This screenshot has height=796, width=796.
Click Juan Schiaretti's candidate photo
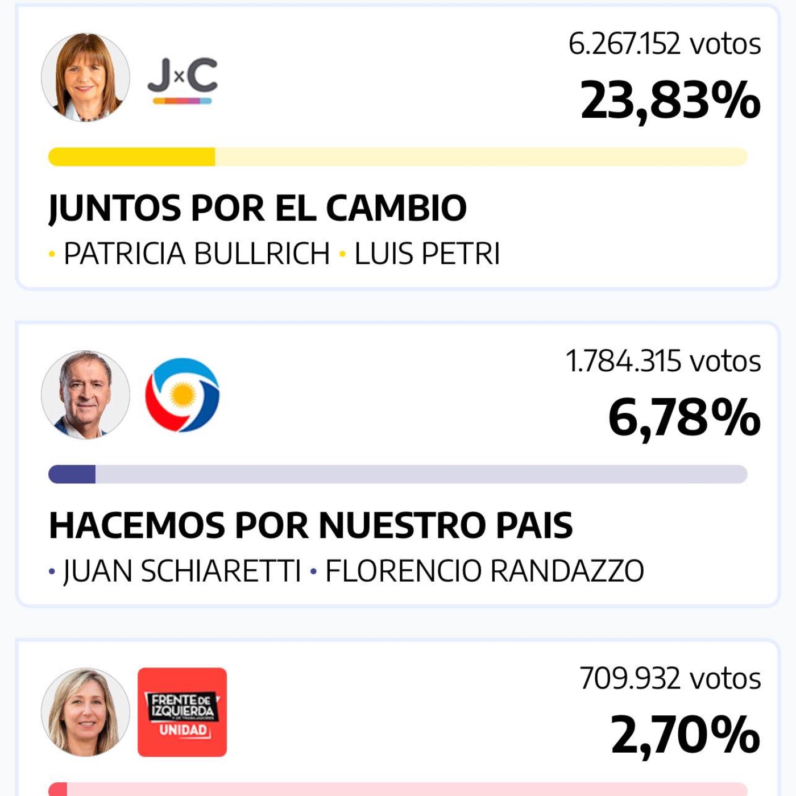(86, 395)
